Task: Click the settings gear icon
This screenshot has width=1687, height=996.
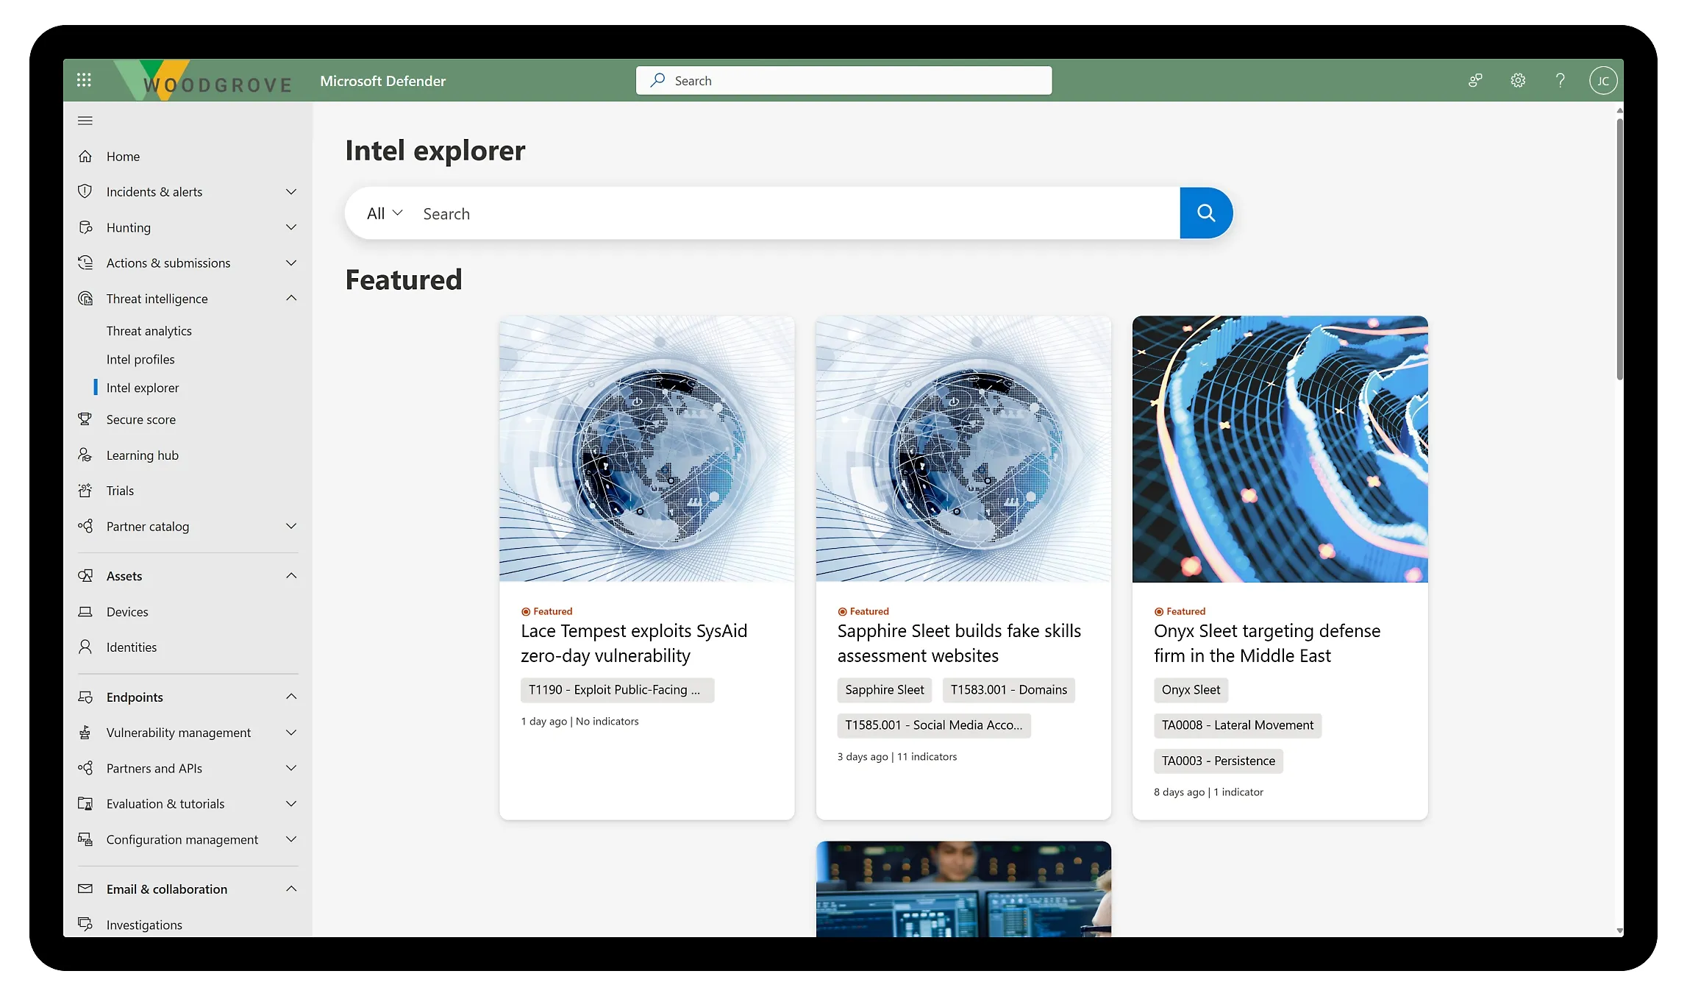Action: (1518, 80)
